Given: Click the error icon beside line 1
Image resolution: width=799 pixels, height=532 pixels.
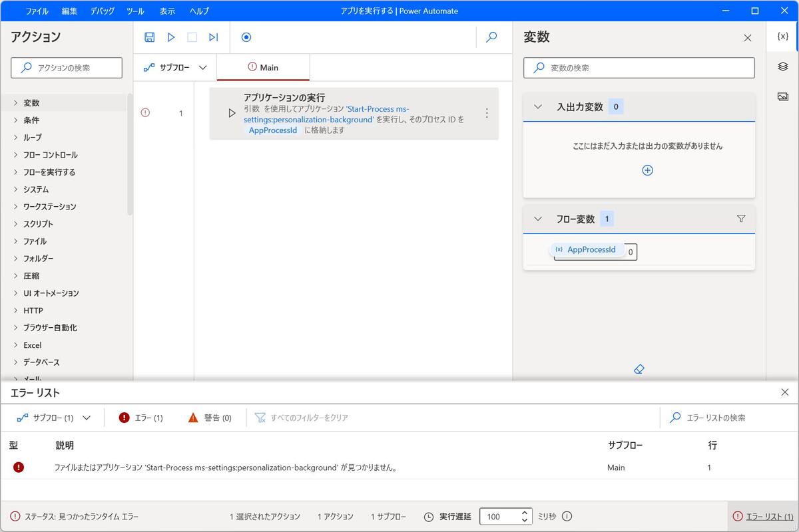Looking at the screenshot, I should [x=145, y=113].
